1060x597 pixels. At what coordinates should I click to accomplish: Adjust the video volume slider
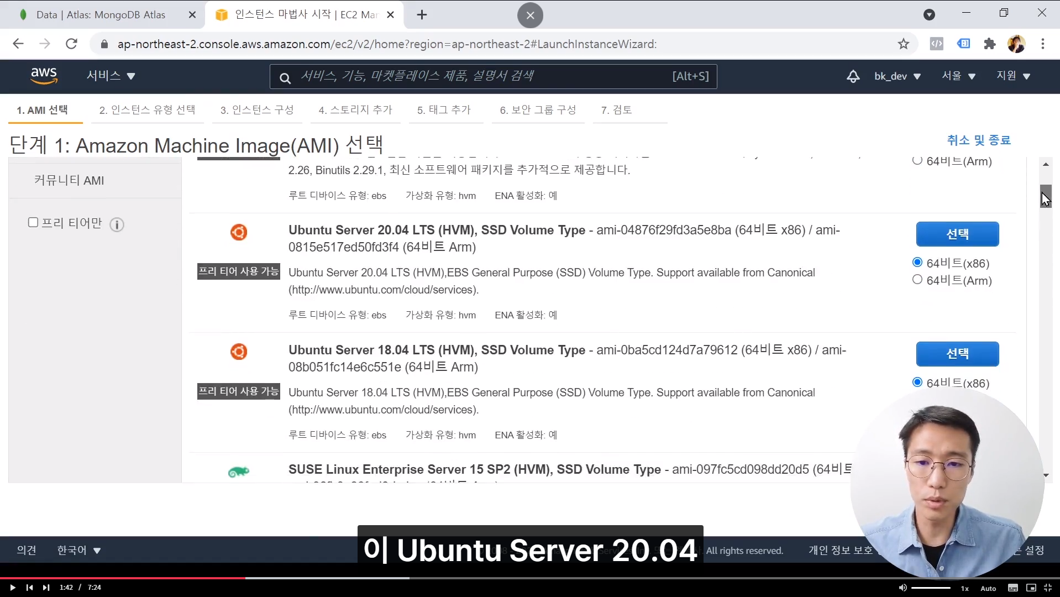coord(931,588)
